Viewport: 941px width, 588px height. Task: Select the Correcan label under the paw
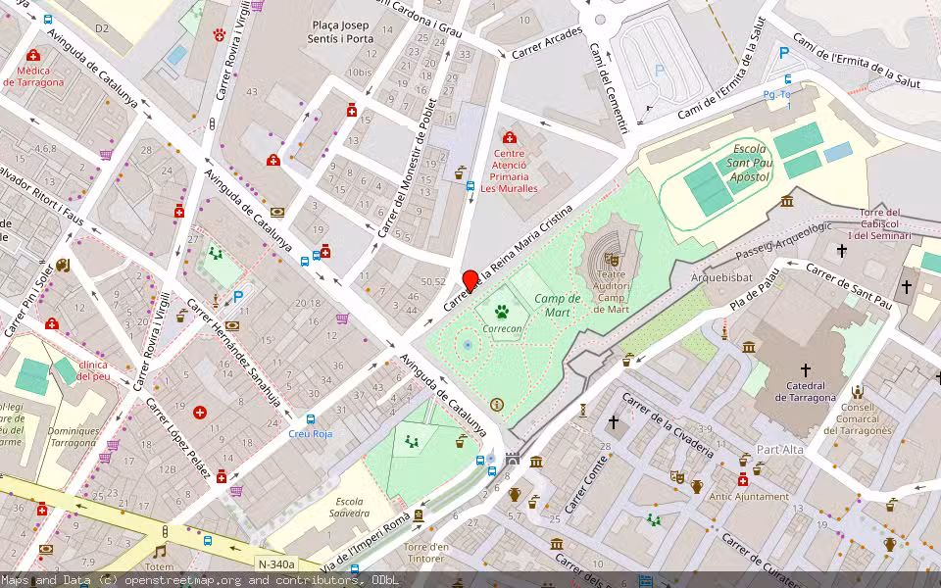pyautogui.click(x=502, y=329)
